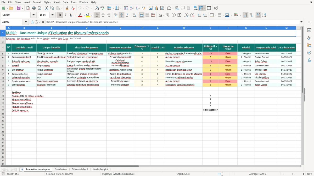
Task: Click zoom out minus button
Action: pyautogui.click(x=283, y=174)
